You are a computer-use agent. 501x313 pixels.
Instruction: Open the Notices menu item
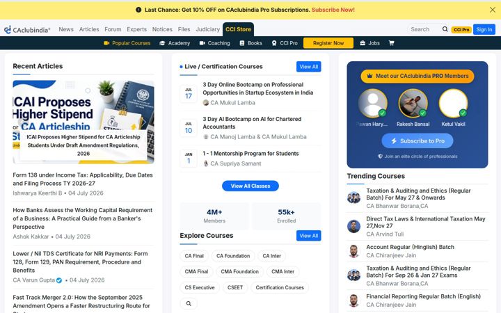162,29
